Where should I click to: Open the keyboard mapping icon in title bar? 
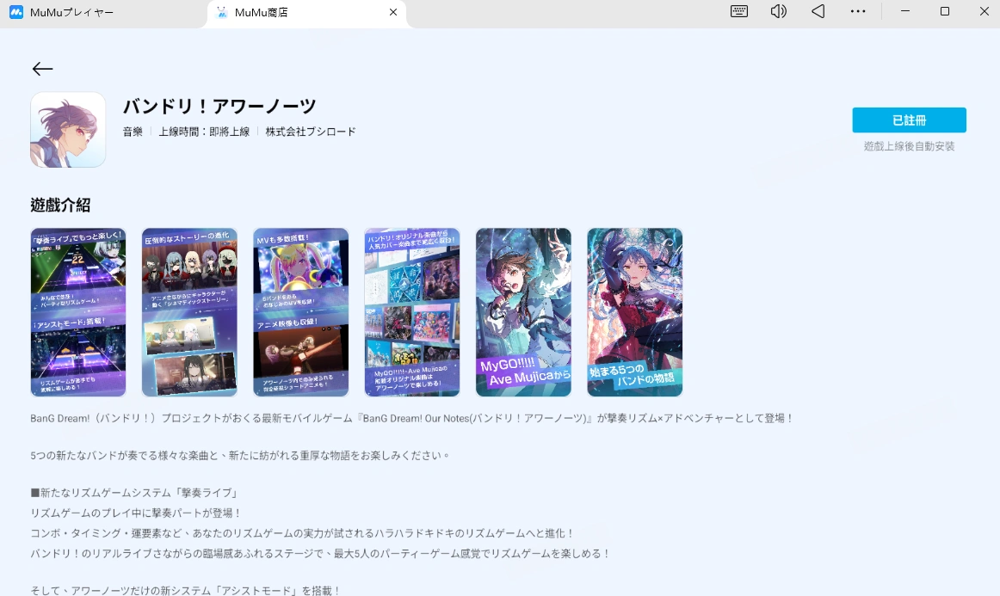(x=738, y=11)
